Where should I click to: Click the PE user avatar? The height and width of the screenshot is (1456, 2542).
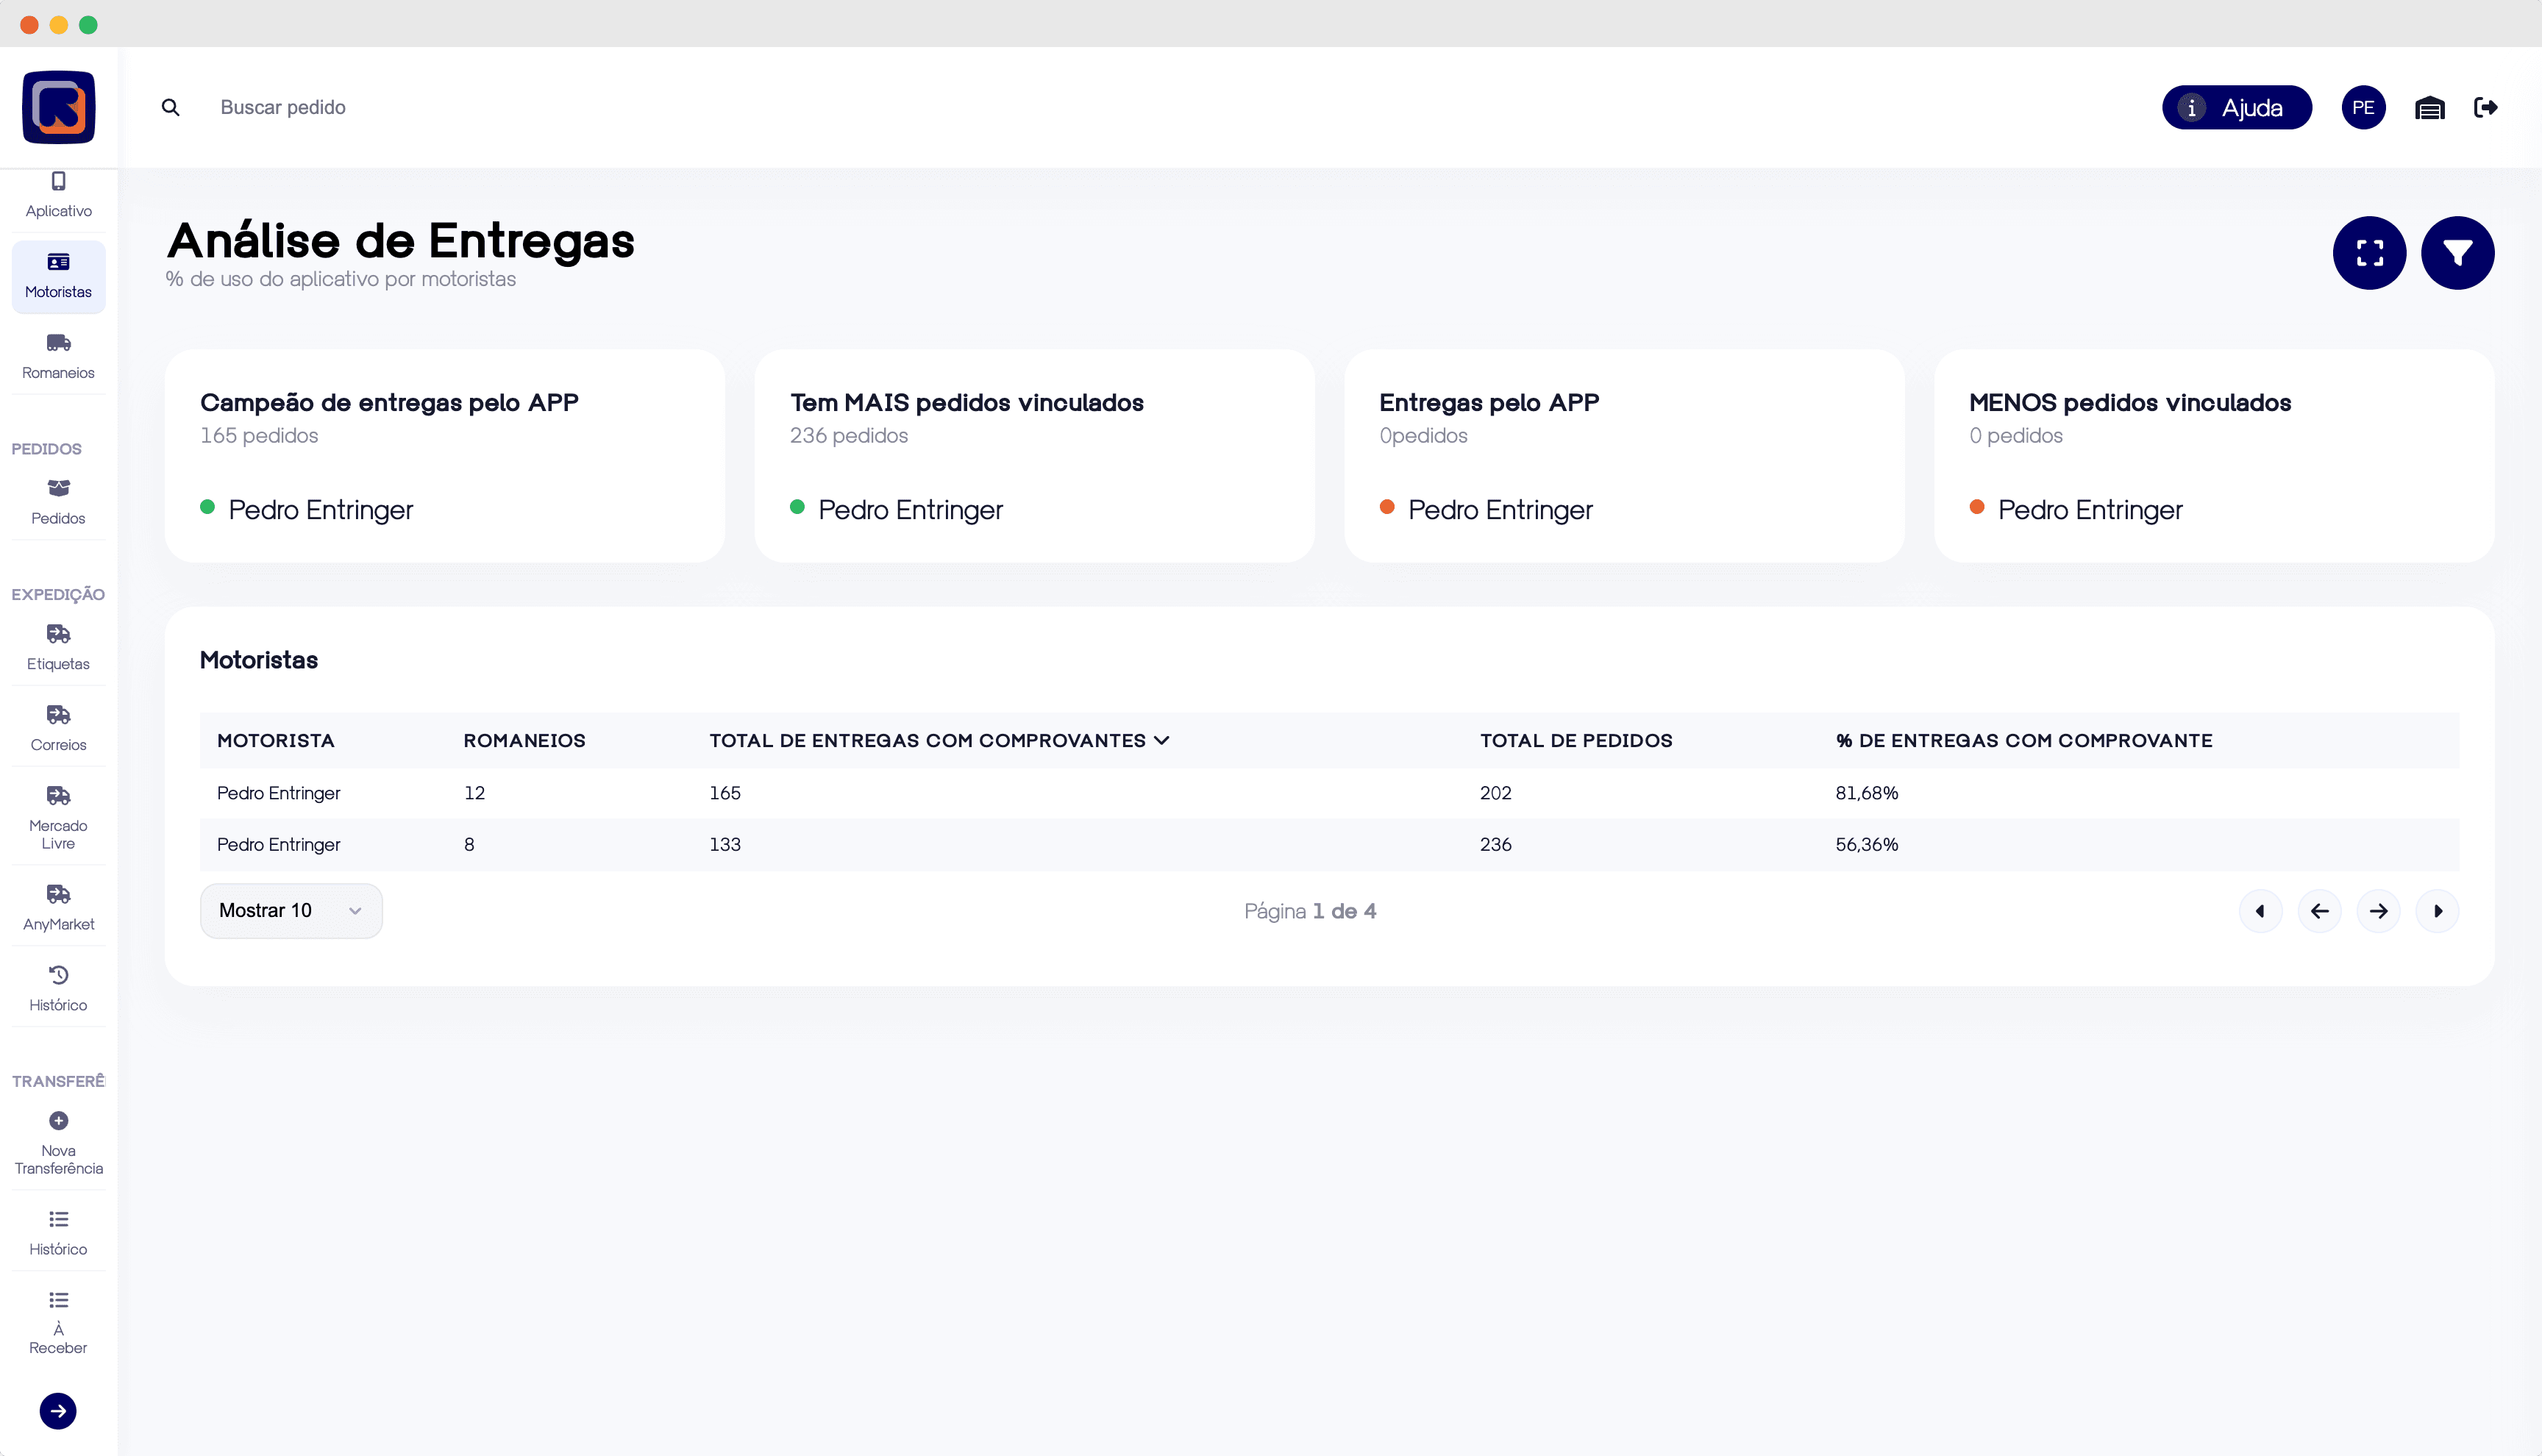point(2363,108)
